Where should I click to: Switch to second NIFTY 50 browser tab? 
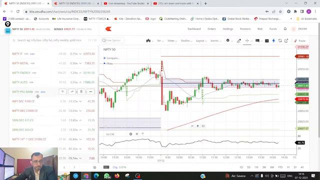76,3
